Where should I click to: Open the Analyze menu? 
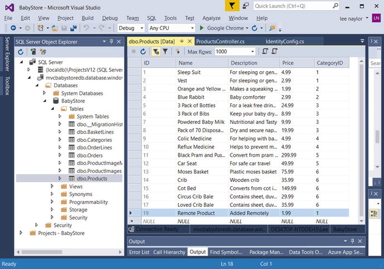click(x=211, y=18)
